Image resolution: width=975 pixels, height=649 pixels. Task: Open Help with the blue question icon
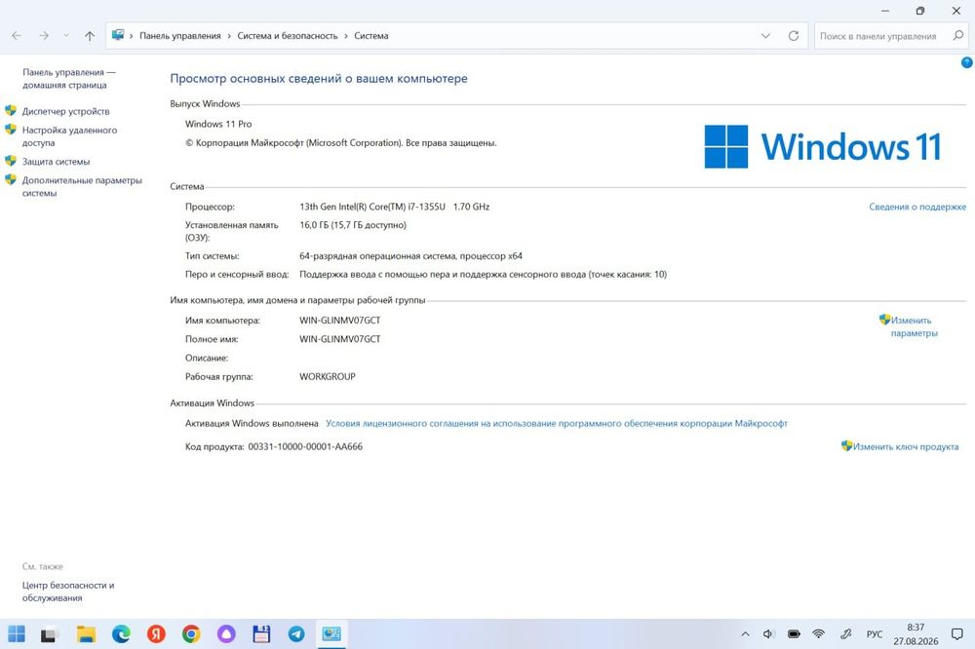coord(967,62)
